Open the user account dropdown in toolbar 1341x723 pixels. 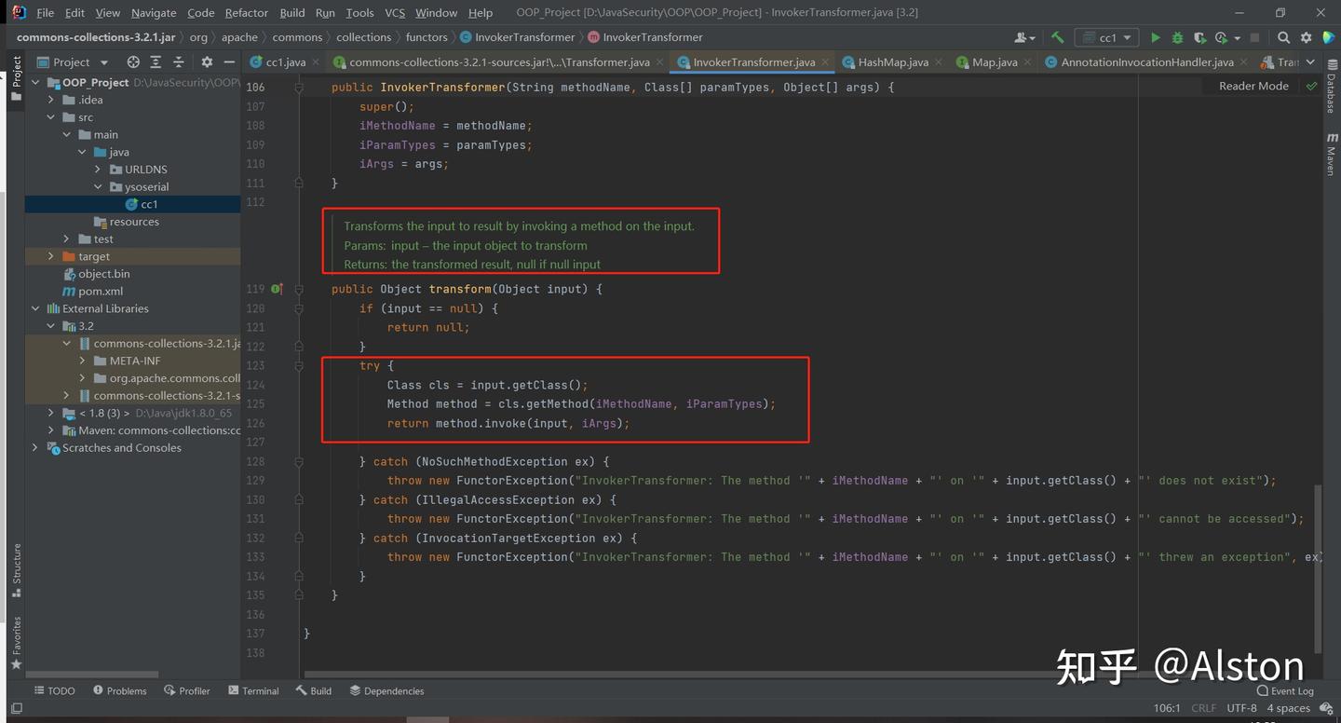click(x=1024, y=37)
